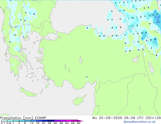Click the 'Precipitation' title word
Image resolution: width=161 pixels, height=124 pixels.
tap(11, 118)
